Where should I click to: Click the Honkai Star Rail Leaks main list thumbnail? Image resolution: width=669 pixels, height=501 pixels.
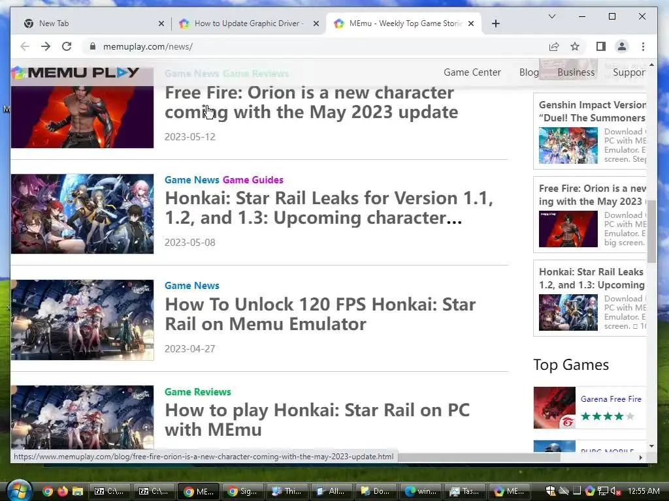(82, 214)
